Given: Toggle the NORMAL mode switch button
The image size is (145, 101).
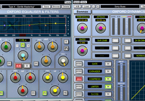Looking at the screenshot, I should coord(128,56).
